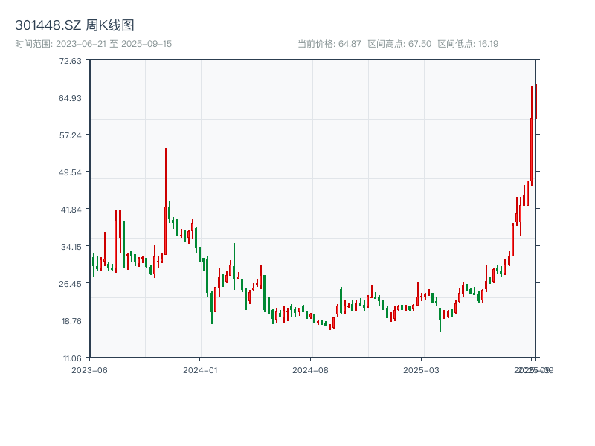Click the period low label 区间低点: 16.19

click(468, 44)
